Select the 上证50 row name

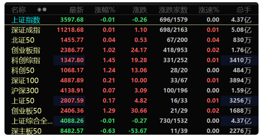coord(23,101)
